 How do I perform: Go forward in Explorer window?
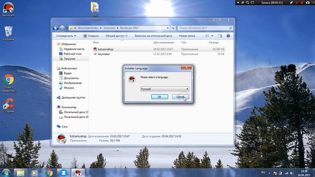tap(62, 28)
